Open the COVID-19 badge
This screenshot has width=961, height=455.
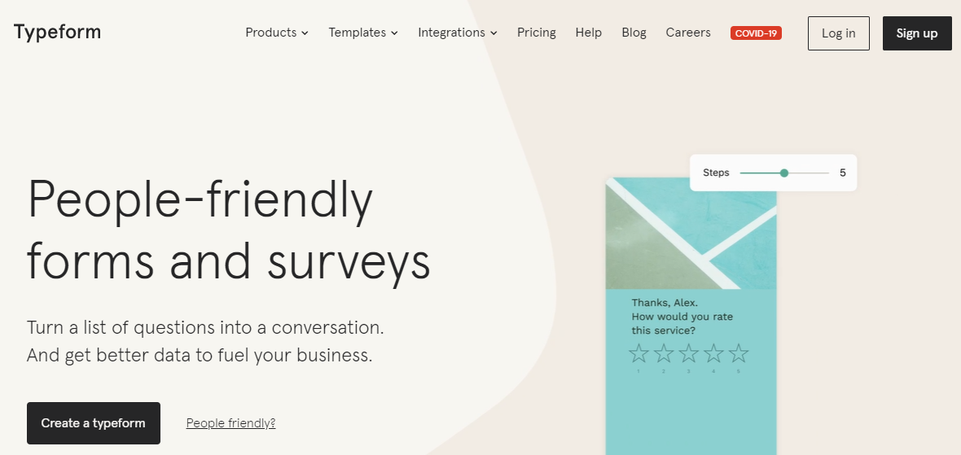pyautogui.click(x=756, y=33)
